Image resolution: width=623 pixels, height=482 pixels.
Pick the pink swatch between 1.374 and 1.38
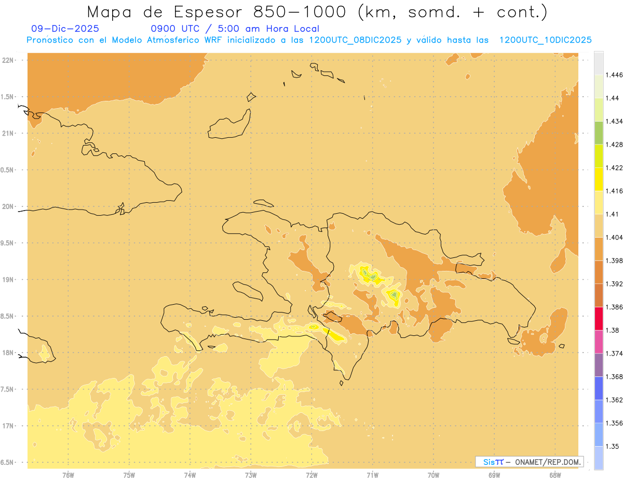click(x=599, y=342)
